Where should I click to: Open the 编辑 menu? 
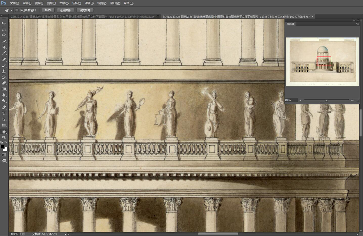(x=27, y=3)
